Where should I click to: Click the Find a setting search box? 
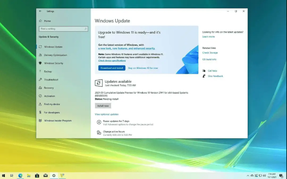tap(63, 29)
